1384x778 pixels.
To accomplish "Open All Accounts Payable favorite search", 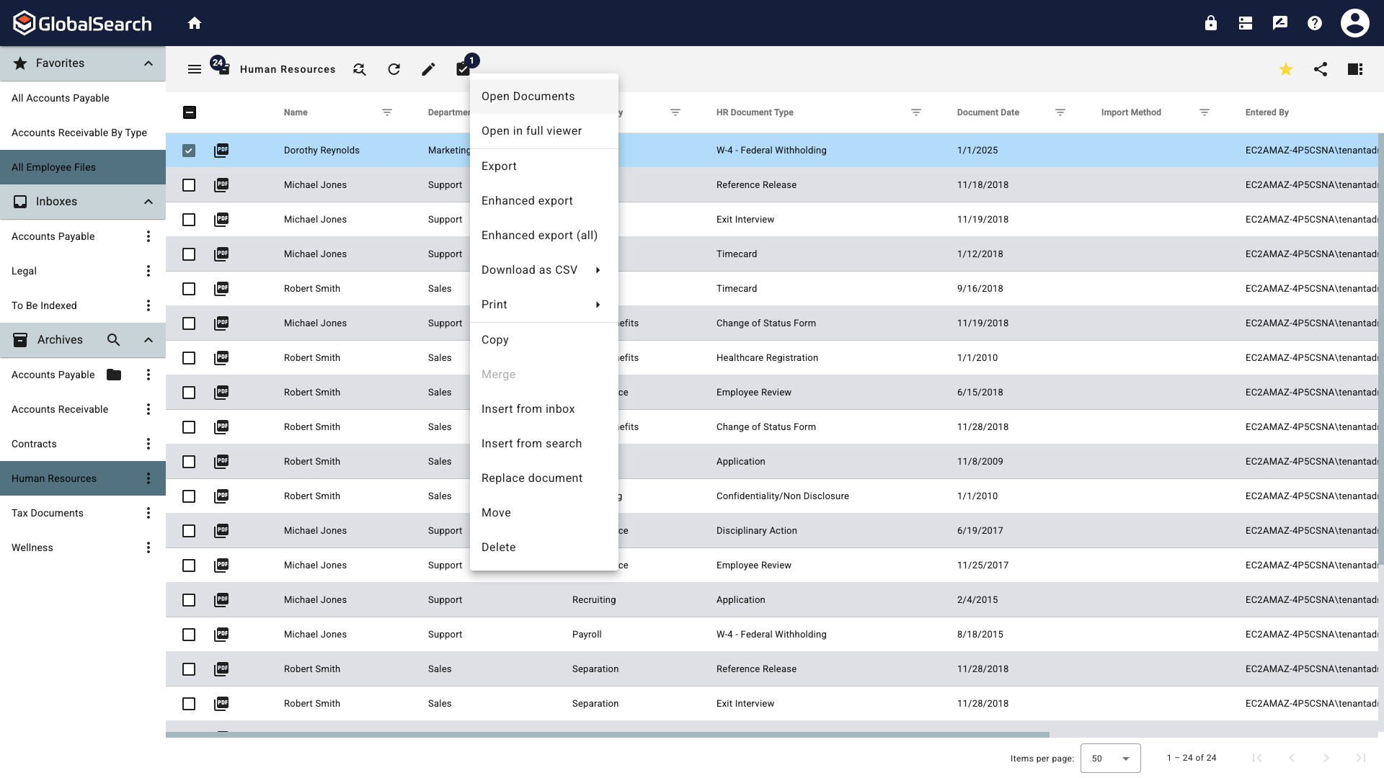I will (61, 98).
